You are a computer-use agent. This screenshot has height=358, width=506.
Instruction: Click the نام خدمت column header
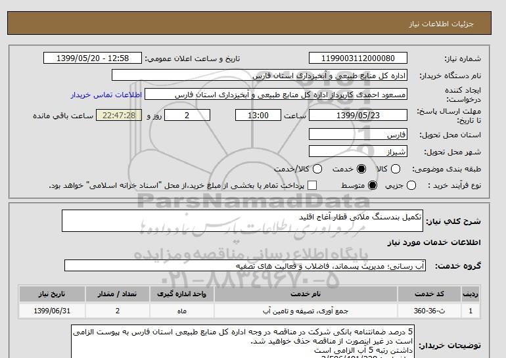click(x=306, y=294)
